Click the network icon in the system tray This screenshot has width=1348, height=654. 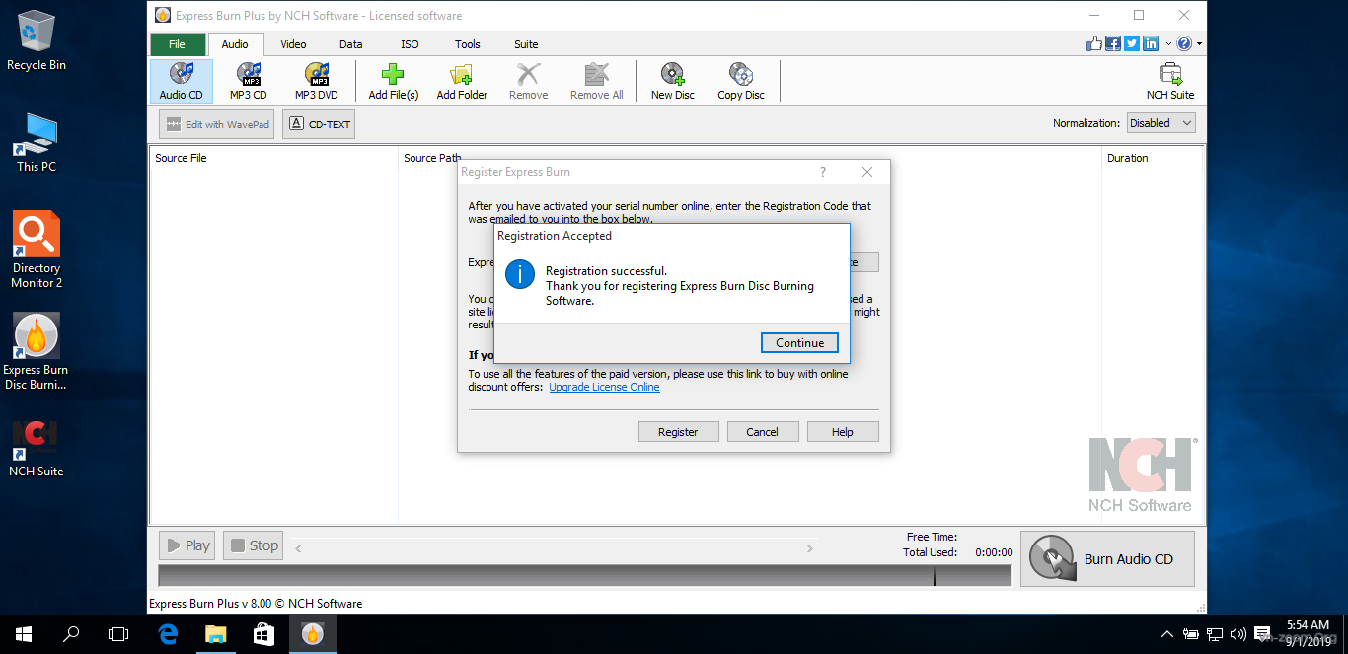(x=1215, y=634)
